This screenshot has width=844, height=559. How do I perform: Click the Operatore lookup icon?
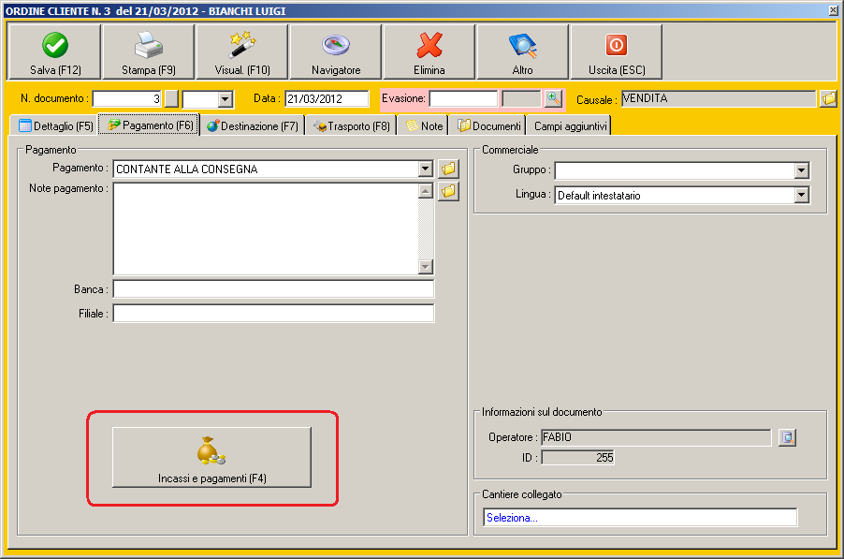(788, 438)
